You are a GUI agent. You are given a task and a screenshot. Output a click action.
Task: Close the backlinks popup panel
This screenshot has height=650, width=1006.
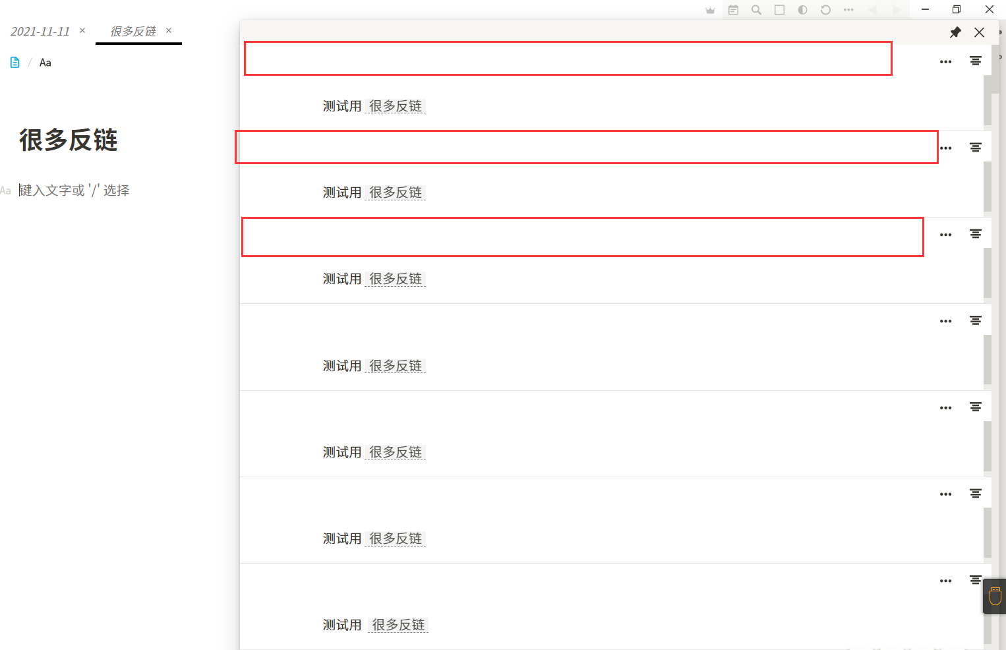point(980,32)
